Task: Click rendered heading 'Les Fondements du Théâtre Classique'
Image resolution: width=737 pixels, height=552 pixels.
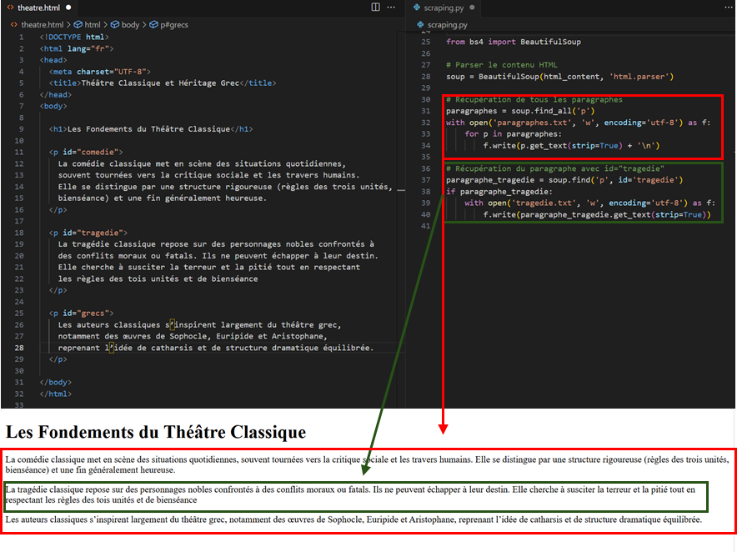Action: [156, 432]
